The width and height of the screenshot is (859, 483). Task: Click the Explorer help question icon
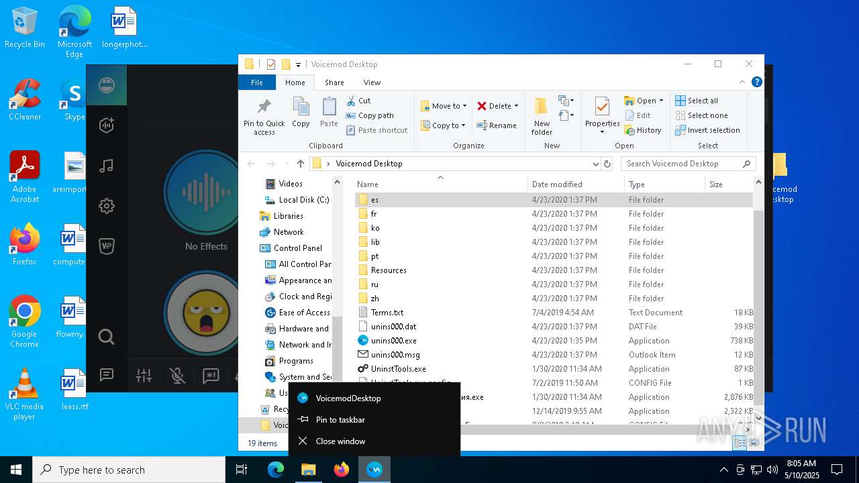[756, 83]
